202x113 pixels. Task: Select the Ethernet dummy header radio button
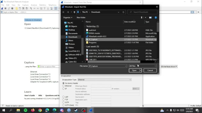click(x=63, y=86)
